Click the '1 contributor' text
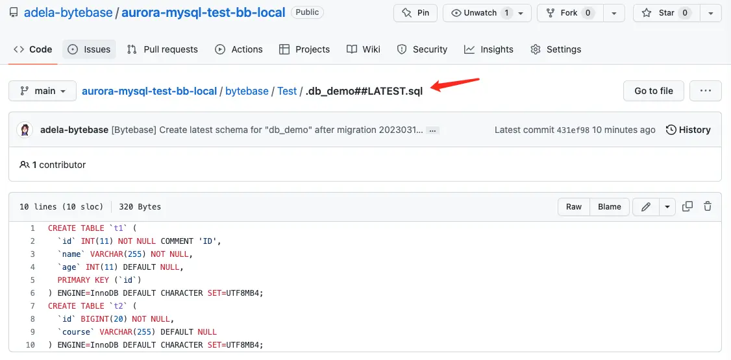This screenshot has height=360, width=731. pos(58,164)
